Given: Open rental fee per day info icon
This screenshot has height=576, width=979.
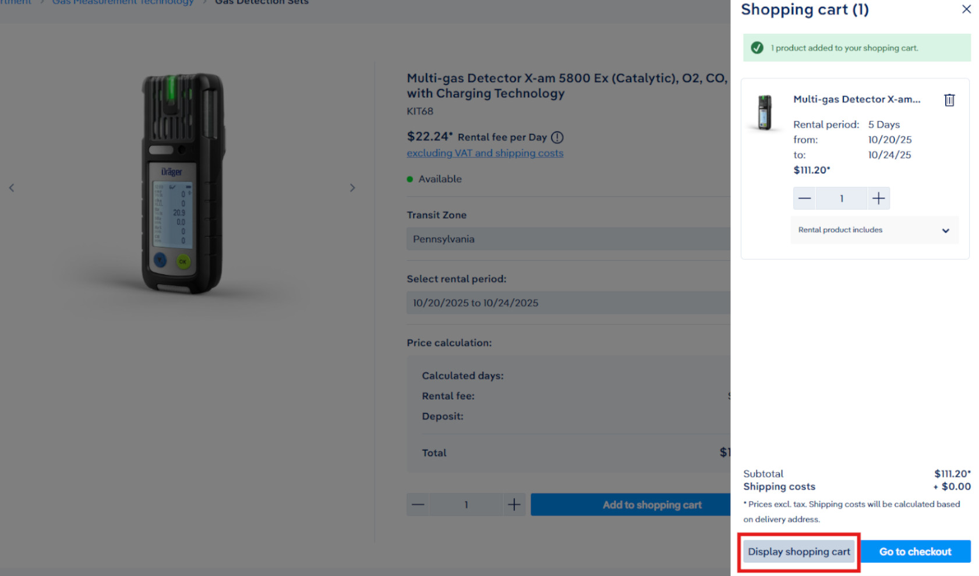Looking at the screenshot, I should click(x=557, y=137).
